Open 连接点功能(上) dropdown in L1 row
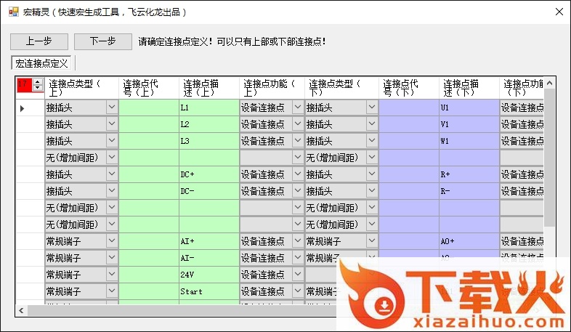 click(x=298, y=108)
